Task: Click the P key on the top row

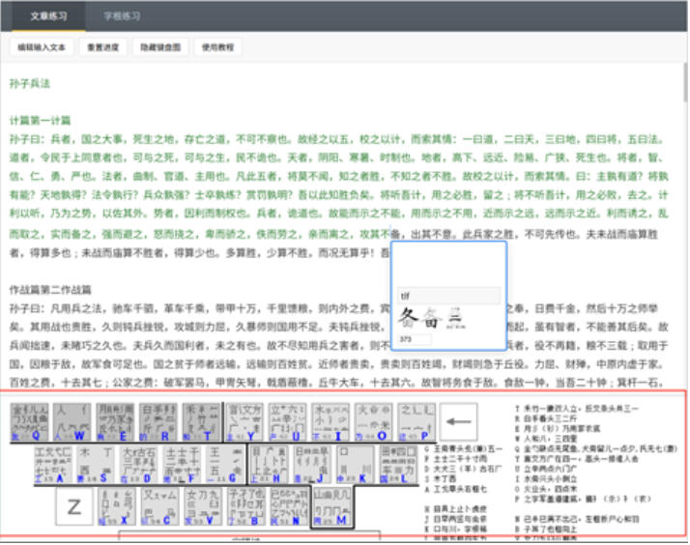Action: pyautogui.click(x=417, y=422)
